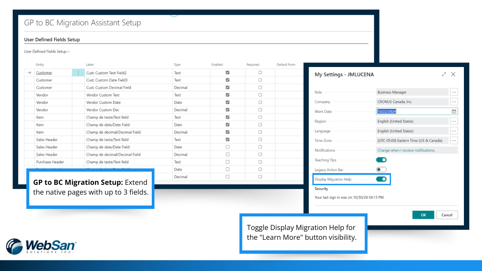
Task: Click the Enabled column header
Action: click(217, 65)
